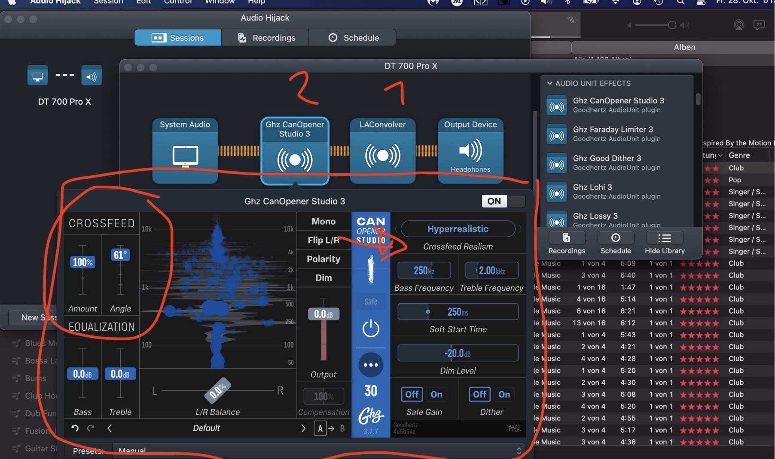The width and height of the screenshot is (775, 459).
Task: Open Spotlight search in the menu bar
Action: click(x=680, y=2)
